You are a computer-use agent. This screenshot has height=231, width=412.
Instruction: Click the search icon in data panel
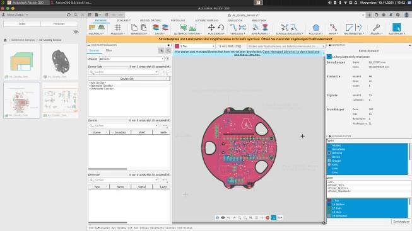(x=76, y=15)
